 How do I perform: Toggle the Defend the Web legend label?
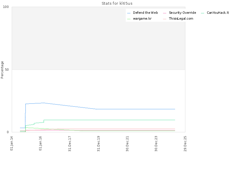tap(145, 13)
